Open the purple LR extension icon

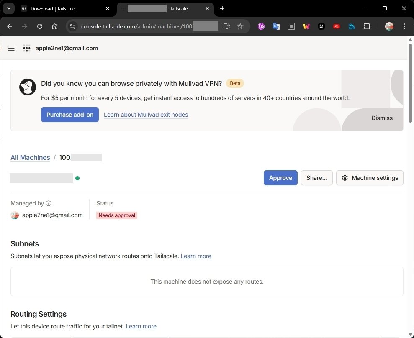coord(261,26)
